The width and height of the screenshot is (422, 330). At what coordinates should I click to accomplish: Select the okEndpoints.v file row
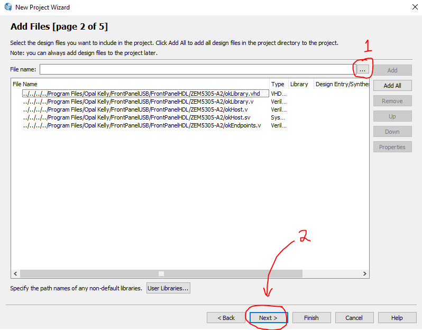(142, 125)
